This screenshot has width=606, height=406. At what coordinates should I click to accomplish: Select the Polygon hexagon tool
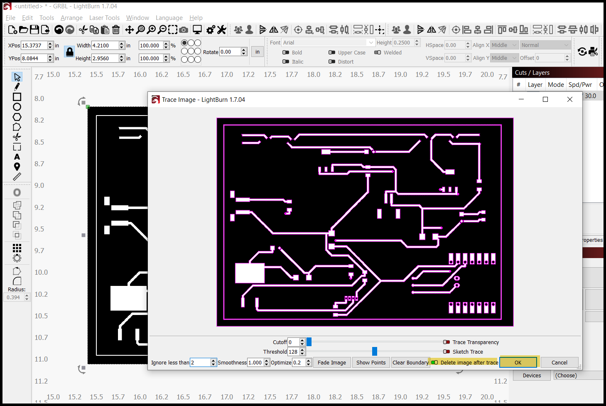click(x=17, y=117)
